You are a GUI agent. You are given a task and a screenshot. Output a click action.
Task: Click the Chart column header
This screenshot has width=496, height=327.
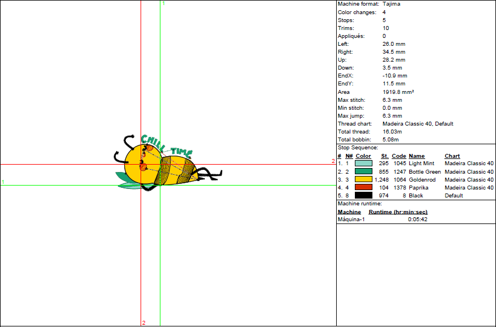tap(452, 156)
